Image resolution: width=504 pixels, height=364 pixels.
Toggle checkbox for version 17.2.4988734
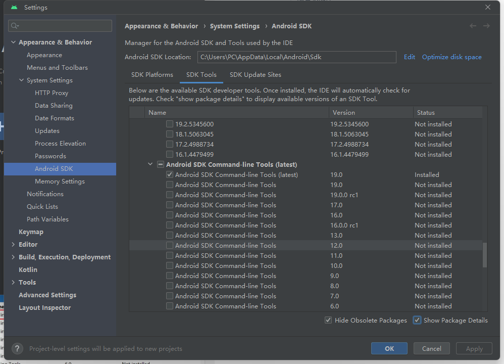(170, 144)
